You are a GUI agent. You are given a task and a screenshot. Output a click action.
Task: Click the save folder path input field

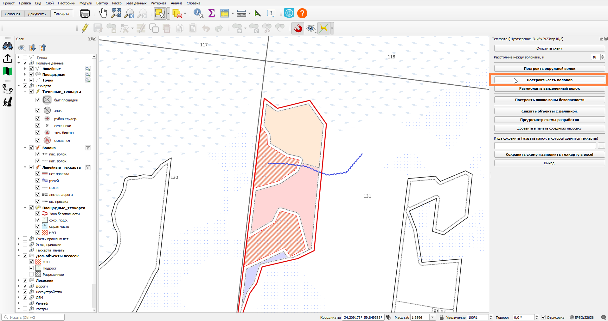click(545, 146)
